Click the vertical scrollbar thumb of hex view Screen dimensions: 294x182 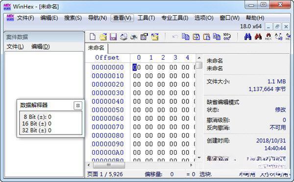coord(199,65)
